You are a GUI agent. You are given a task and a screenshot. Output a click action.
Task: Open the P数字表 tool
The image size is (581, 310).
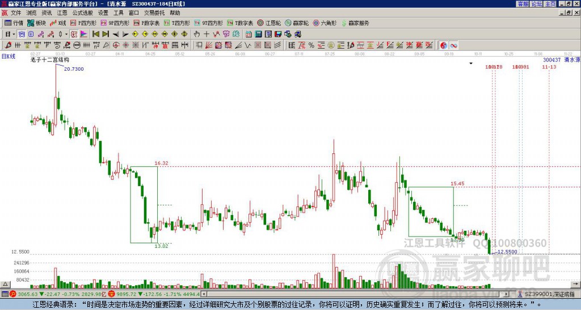coord(146,23)
